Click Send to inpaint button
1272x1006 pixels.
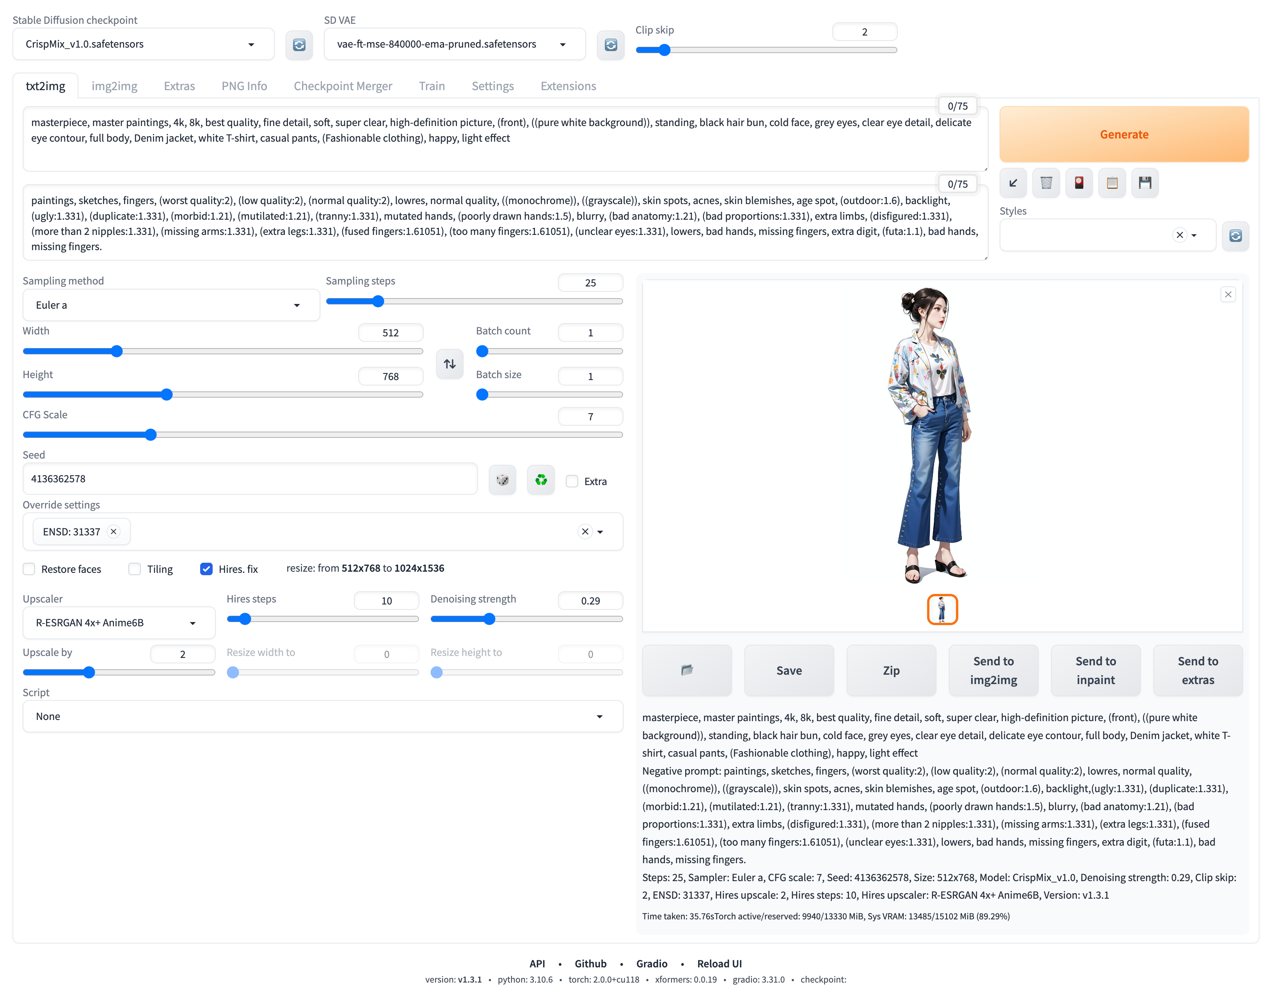tap(1095, 670)
